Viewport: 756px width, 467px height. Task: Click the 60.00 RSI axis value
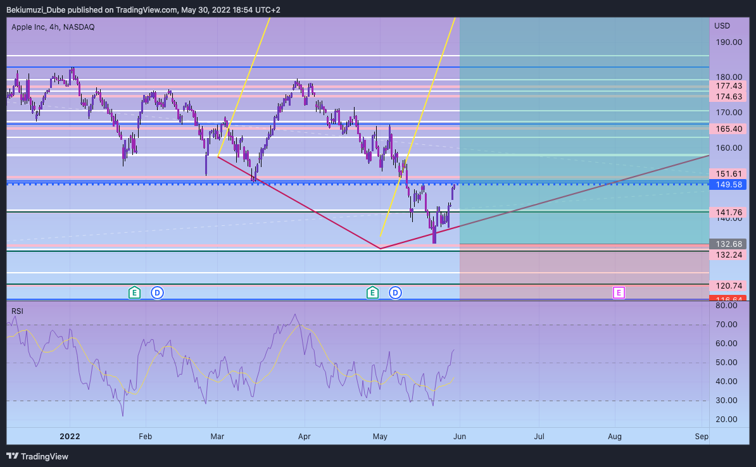tap(727, 343)
